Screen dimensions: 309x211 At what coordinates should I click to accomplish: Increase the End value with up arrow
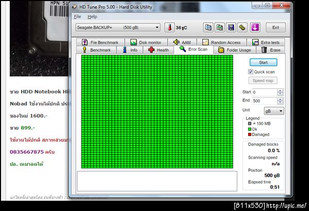pos(280,99)
